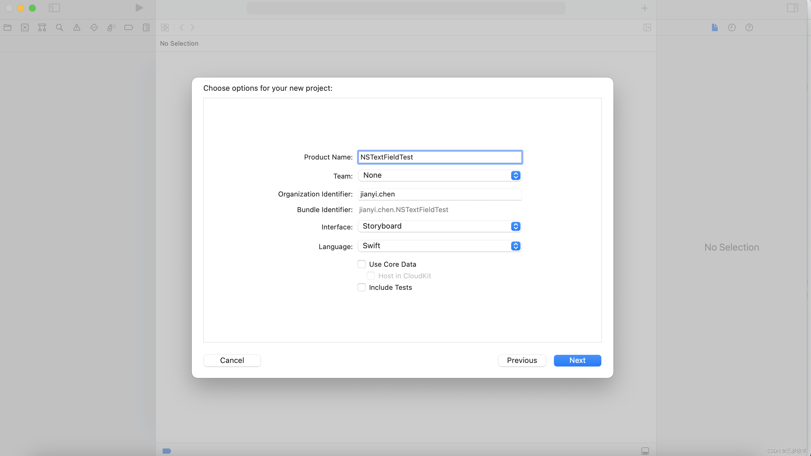The height and width of the screenshot is (456, 811).
Task: Toggle the Host in CloudKit checkbox
Action: (371, 276)
